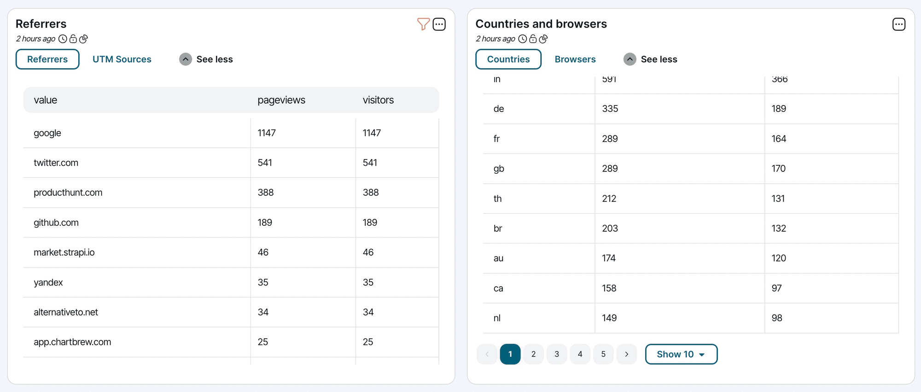
Task: Select the Referrers dataset tab
Action: point(47,59)
